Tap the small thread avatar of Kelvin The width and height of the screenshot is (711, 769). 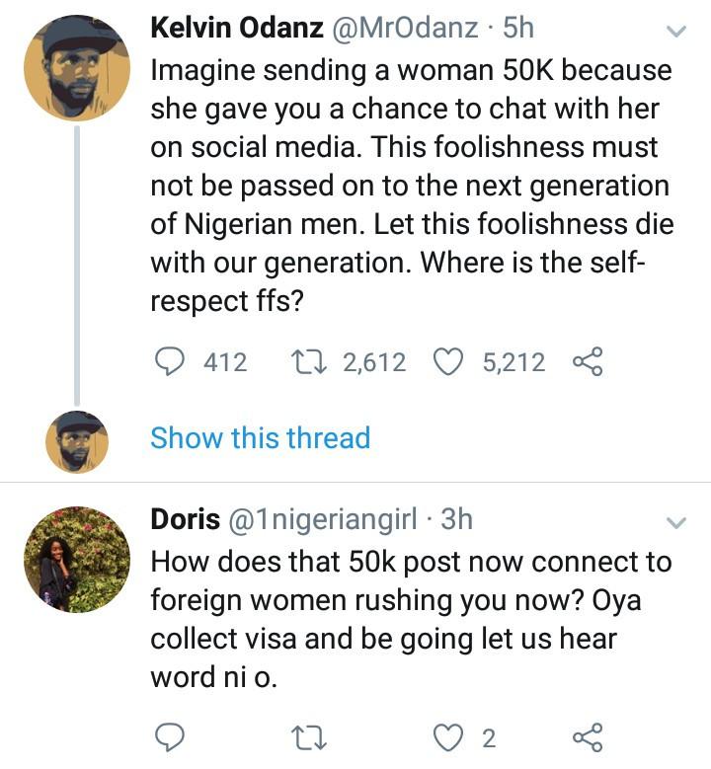click(76, 440)
